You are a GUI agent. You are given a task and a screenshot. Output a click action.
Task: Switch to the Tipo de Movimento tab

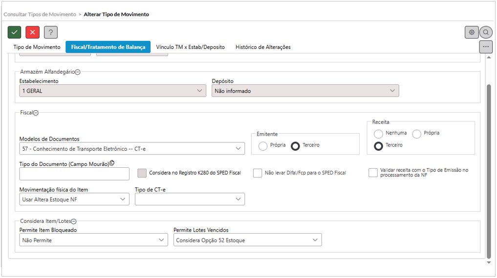coord(37,47)
